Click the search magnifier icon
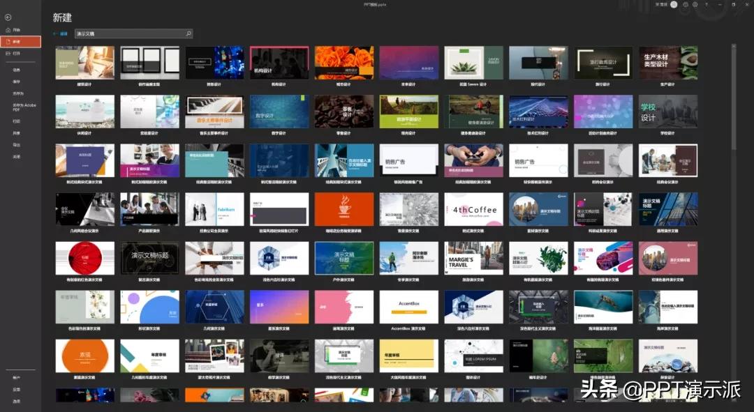The image size is (754, 412). tap(188, 33)
